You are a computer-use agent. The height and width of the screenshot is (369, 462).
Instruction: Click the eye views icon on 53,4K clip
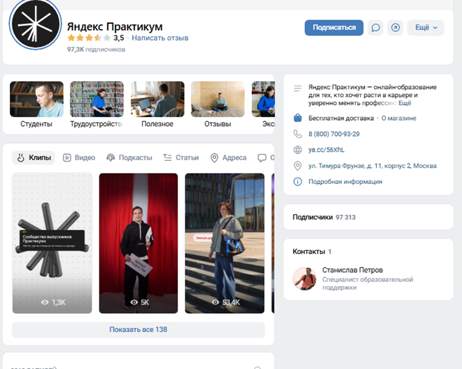click(215, 302)
